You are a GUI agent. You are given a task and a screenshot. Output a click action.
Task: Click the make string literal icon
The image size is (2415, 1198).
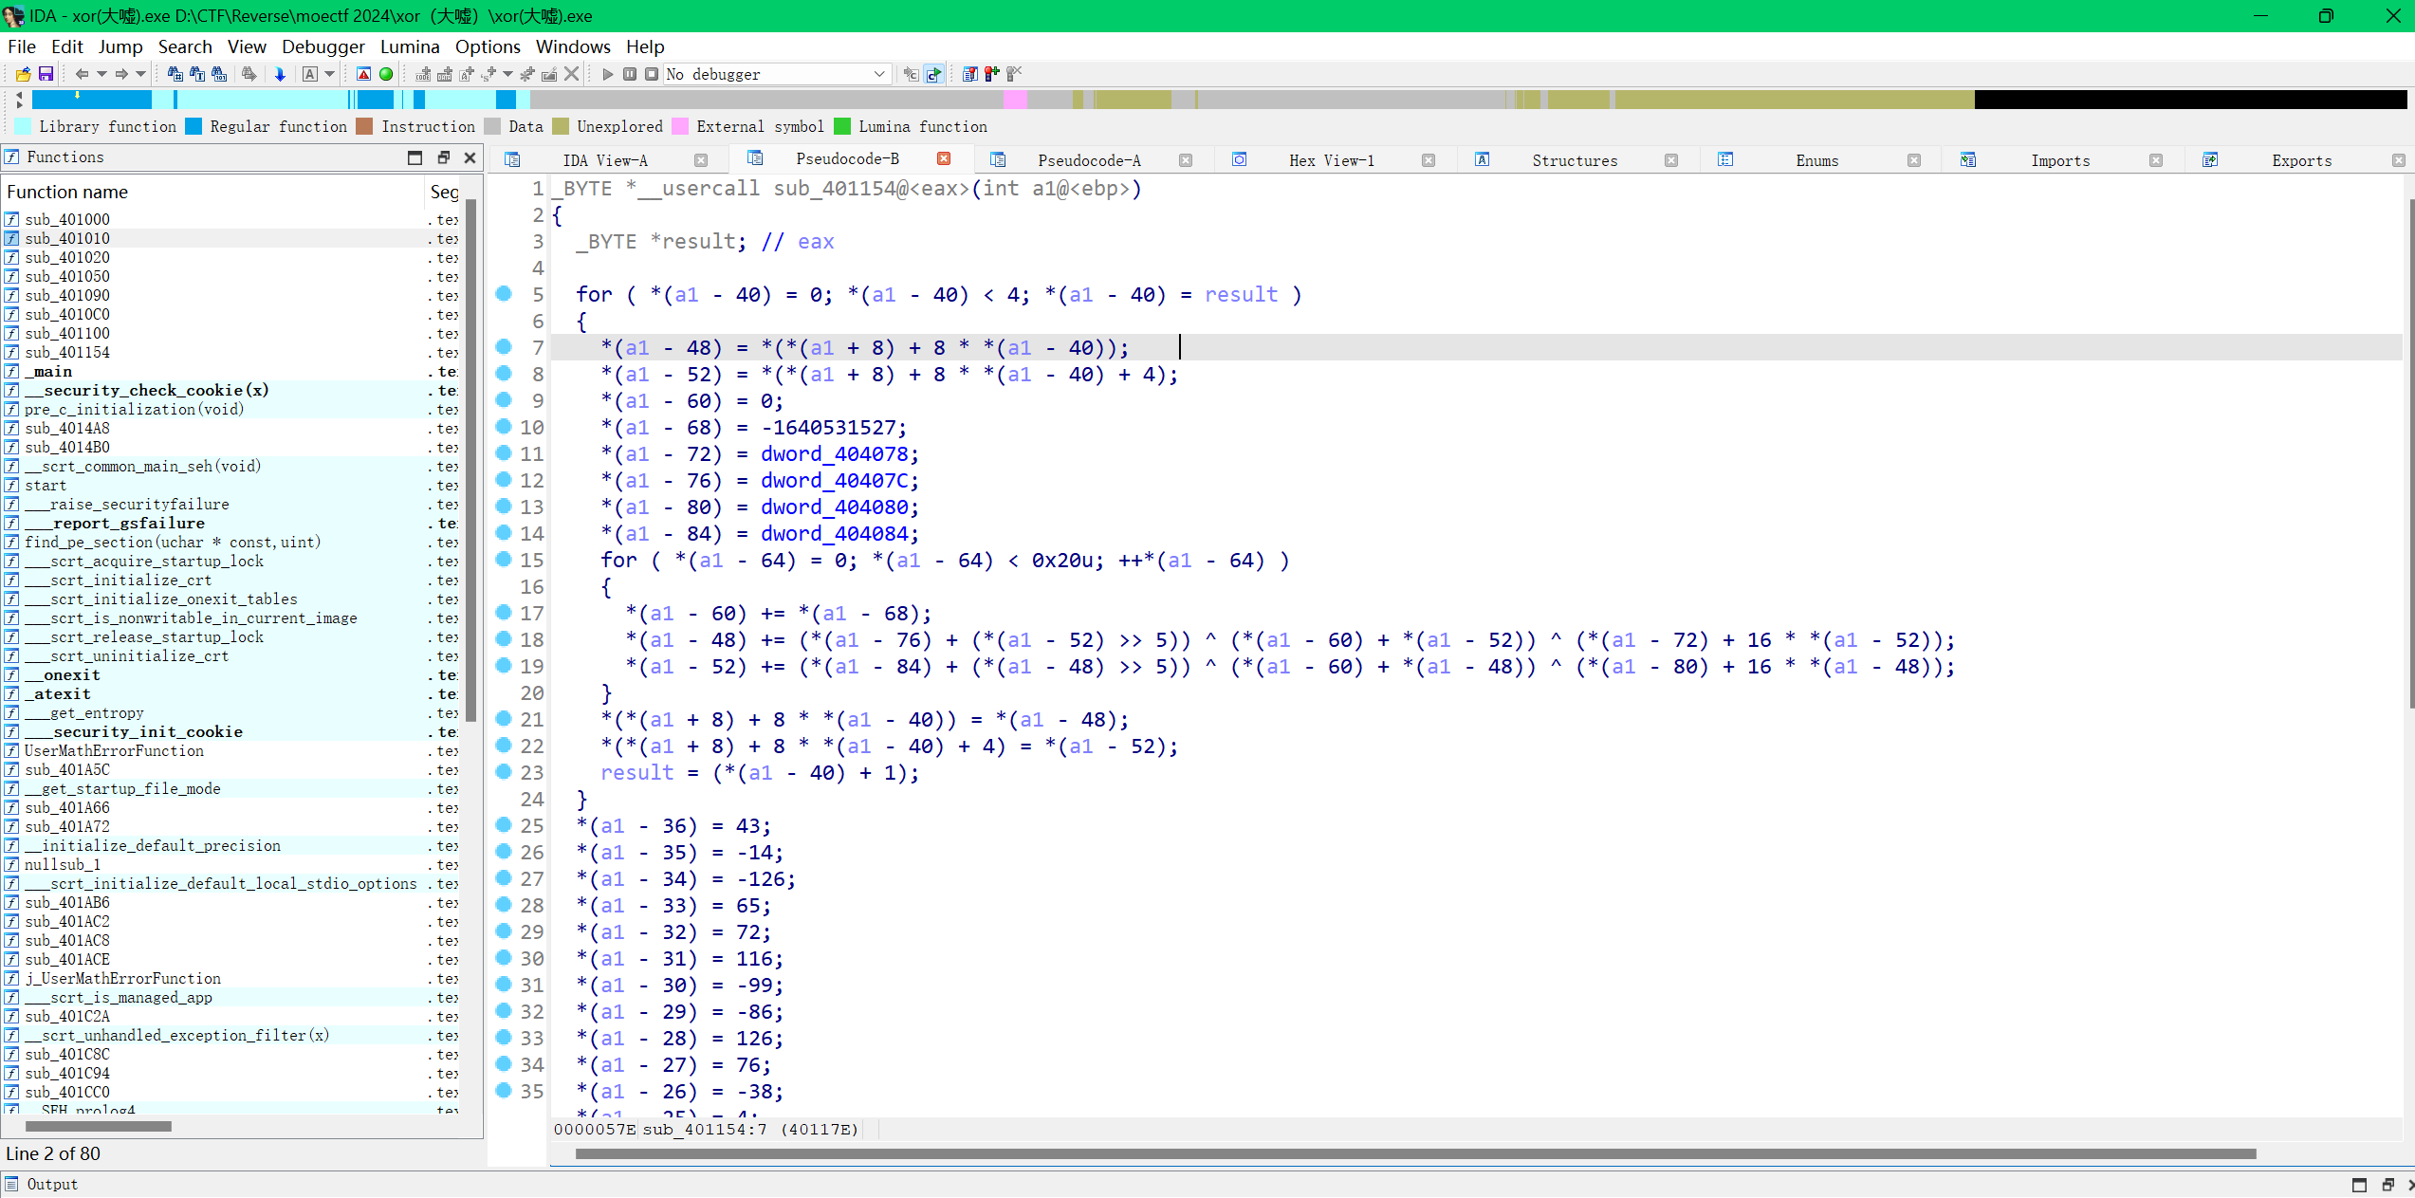466,74
